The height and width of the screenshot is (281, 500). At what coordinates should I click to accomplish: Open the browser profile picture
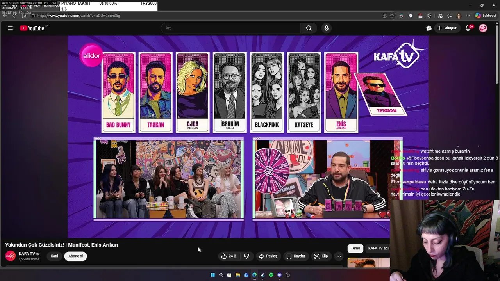pyautogui.click(x=459, y=16)
